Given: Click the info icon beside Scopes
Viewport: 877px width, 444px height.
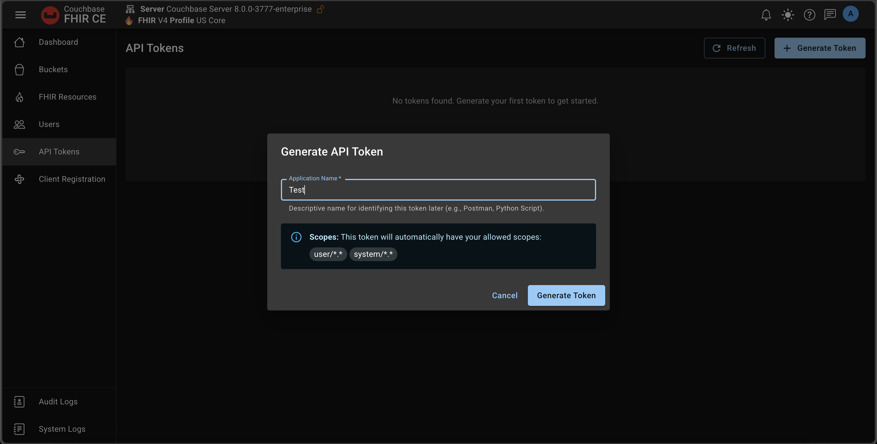Looking at the screenshot, I should 296,237.
